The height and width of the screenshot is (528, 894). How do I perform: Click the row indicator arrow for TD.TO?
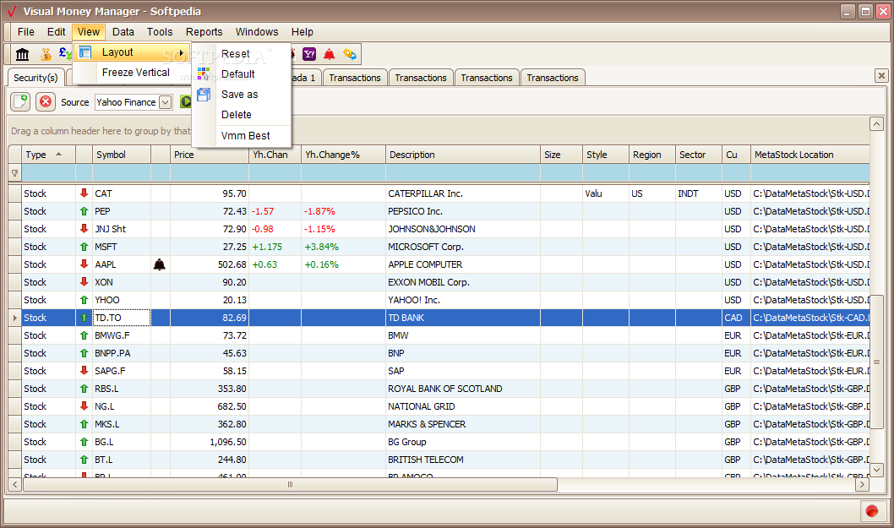click(x=15, y=318)
